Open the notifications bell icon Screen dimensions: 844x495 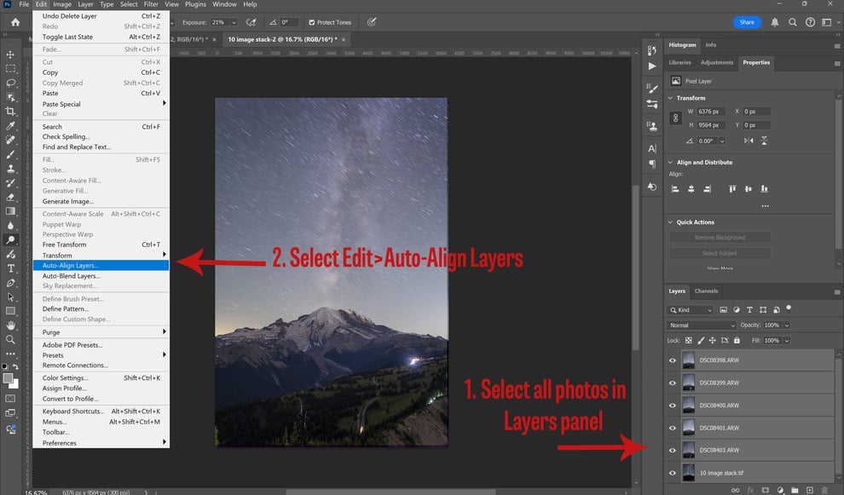pos(775,22)
